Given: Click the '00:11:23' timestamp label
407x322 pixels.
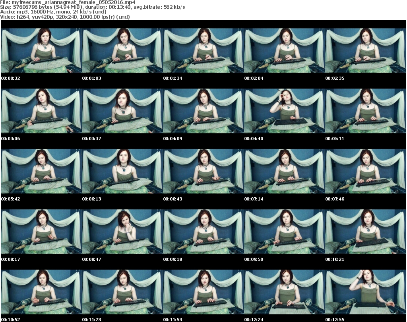Looking at the screenshot, I should click(92, 320).
